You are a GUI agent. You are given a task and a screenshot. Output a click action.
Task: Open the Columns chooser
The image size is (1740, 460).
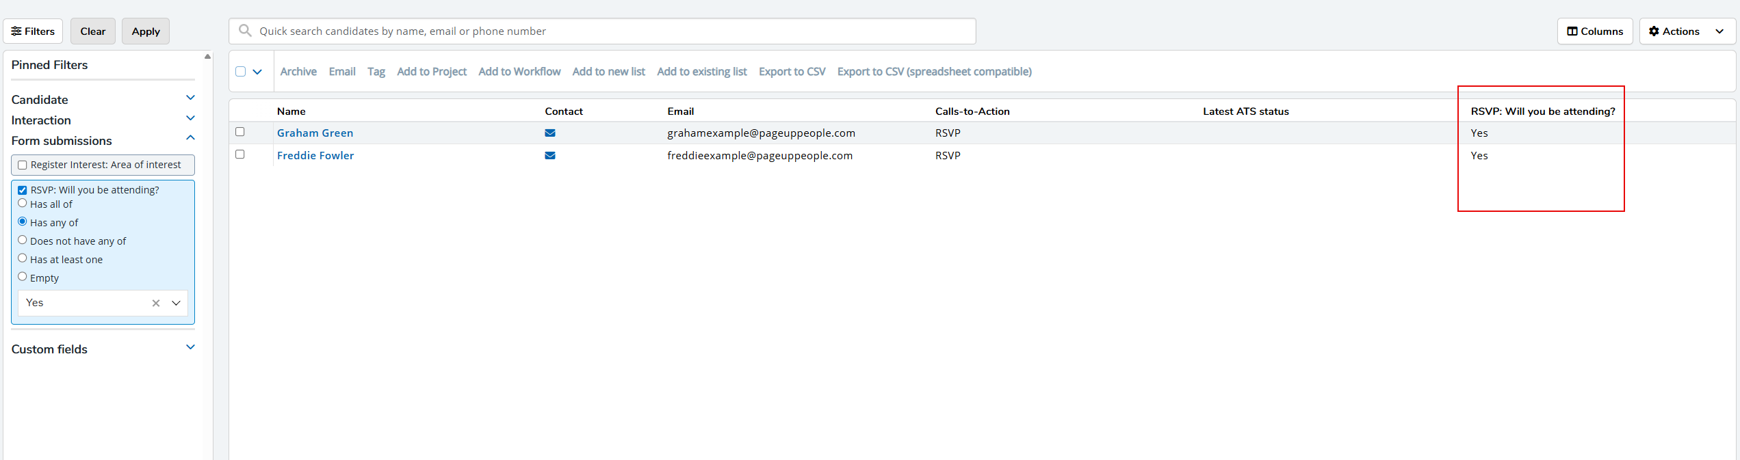coord(1594,31)
